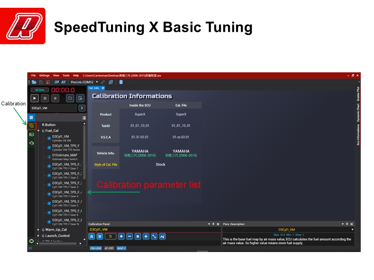Image resolution: width=374 pixels, height=280 pixels.
Task: Click the plus operator in Calibration Panel
Action: pyautogui.click(x=121, y=236)
